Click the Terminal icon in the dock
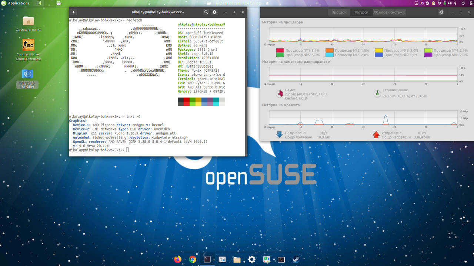474x266 pixels. pos(207,259)
